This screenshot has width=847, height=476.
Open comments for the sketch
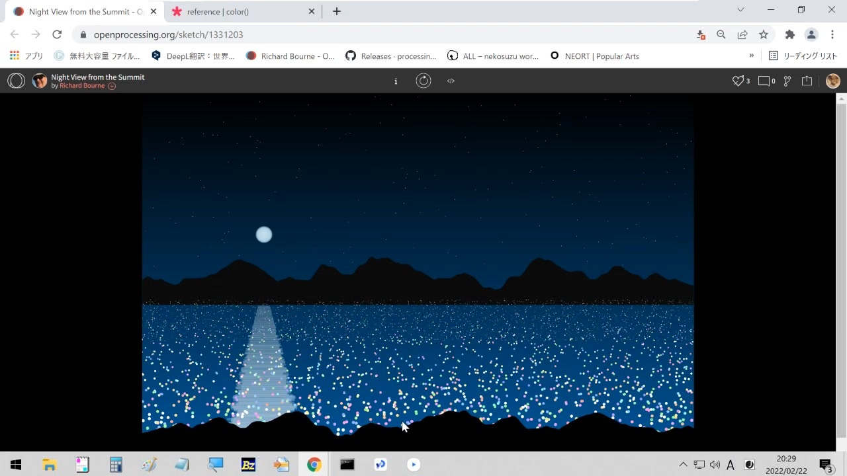[x=764, y=81]
